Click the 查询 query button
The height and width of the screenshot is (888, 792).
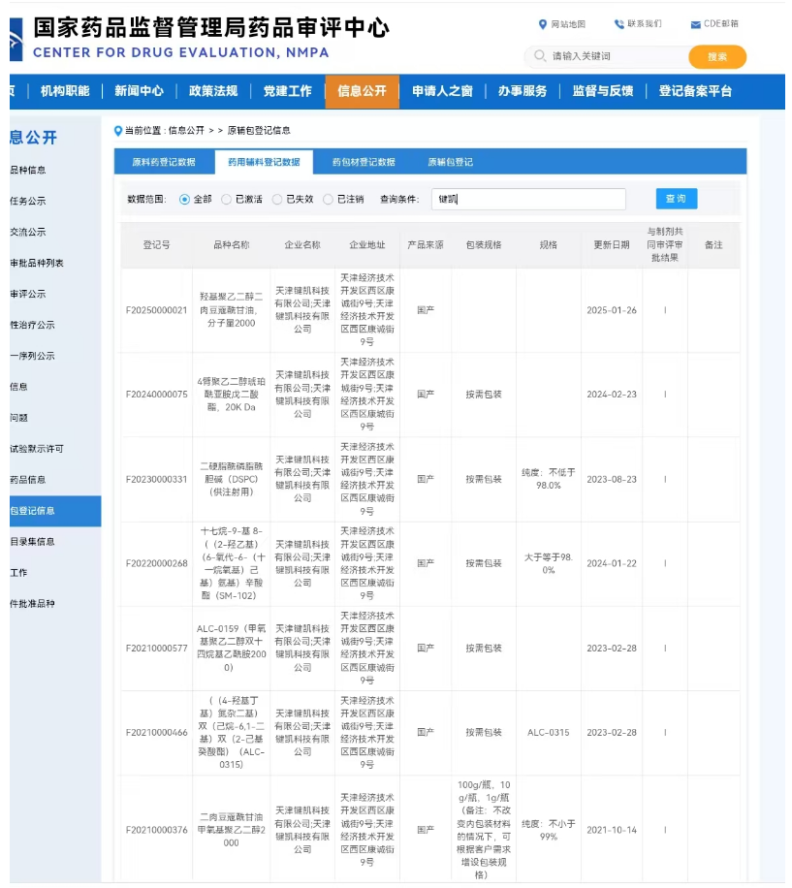(x=676, y=198)
